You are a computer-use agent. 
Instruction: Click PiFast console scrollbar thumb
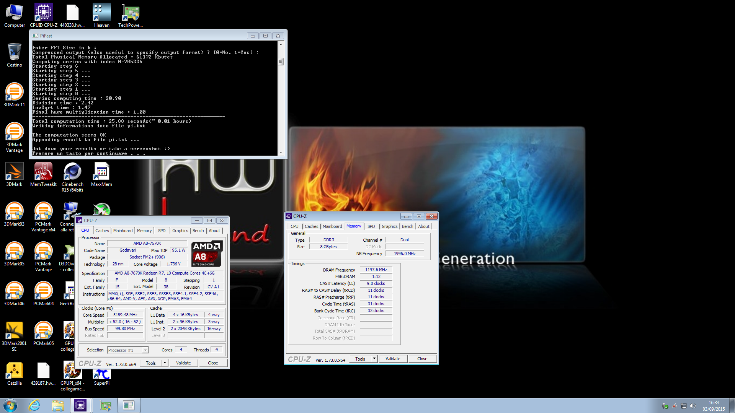(x=281, y=62)
